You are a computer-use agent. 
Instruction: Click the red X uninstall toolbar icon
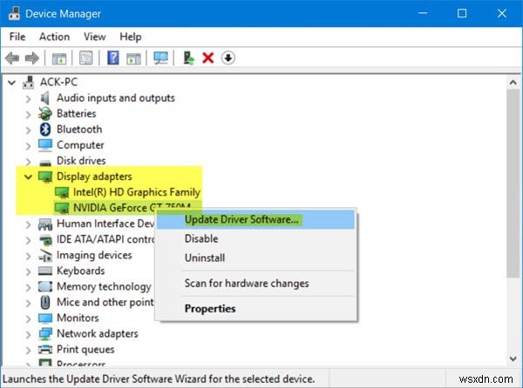tap(207, 58)
